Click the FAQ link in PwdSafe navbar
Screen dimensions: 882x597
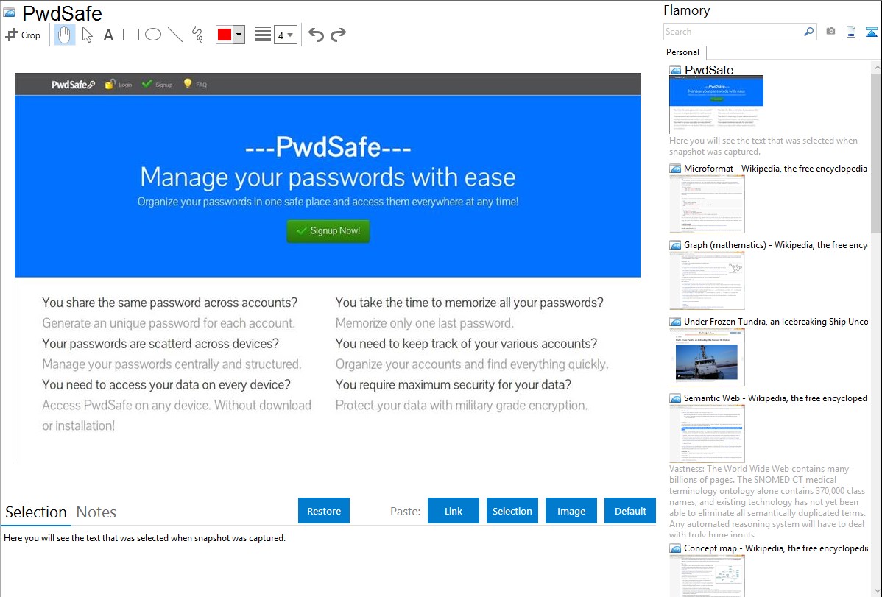point(195,85)
